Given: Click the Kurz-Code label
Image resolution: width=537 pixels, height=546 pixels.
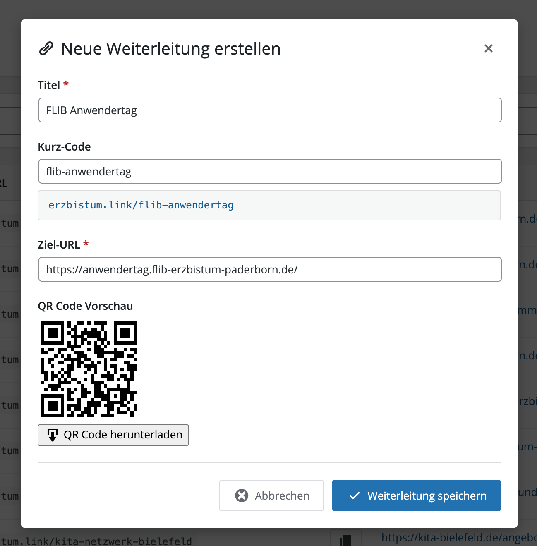Looking at the screenshot, I should click(64, 147).
